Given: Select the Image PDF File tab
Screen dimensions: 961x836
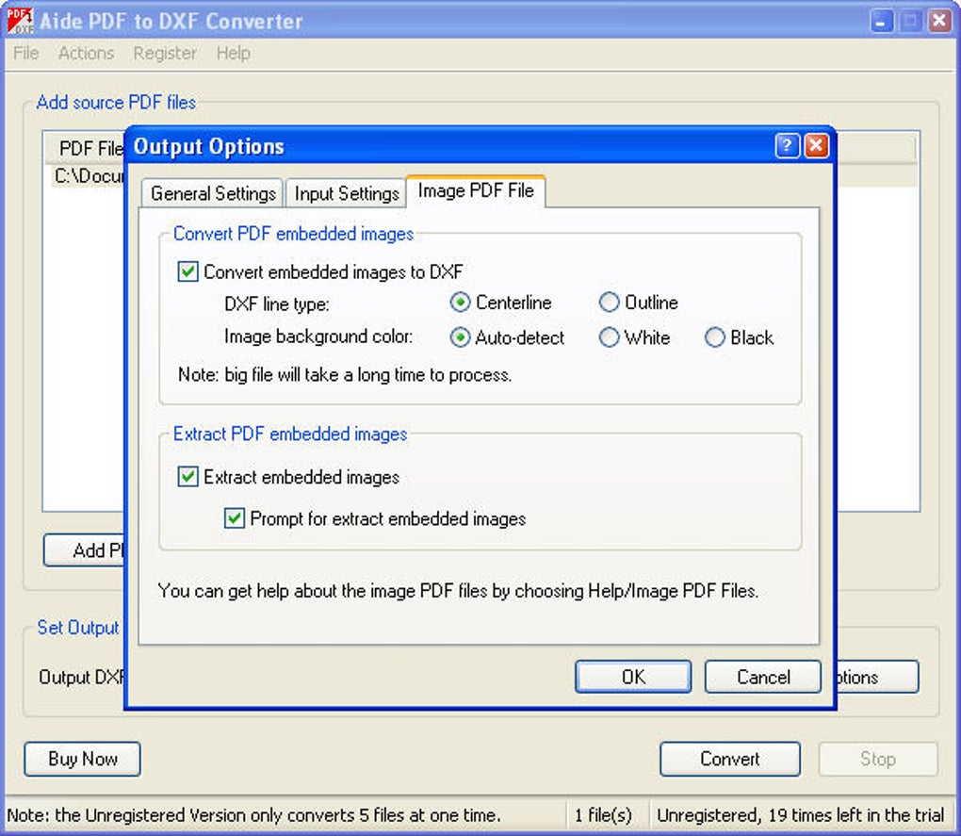Looking at the screenshot, I should [475, 190].
